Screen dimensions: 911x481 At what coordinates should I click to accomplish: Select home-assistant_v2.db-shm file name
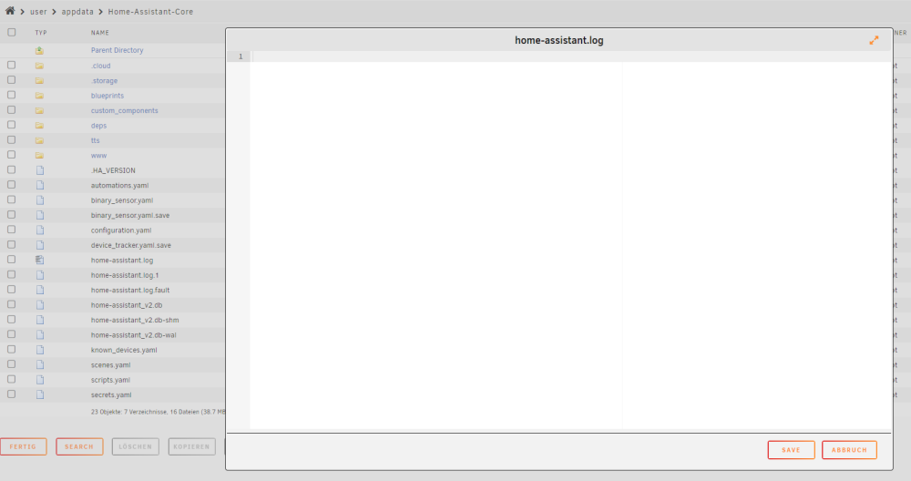point(135,320)
